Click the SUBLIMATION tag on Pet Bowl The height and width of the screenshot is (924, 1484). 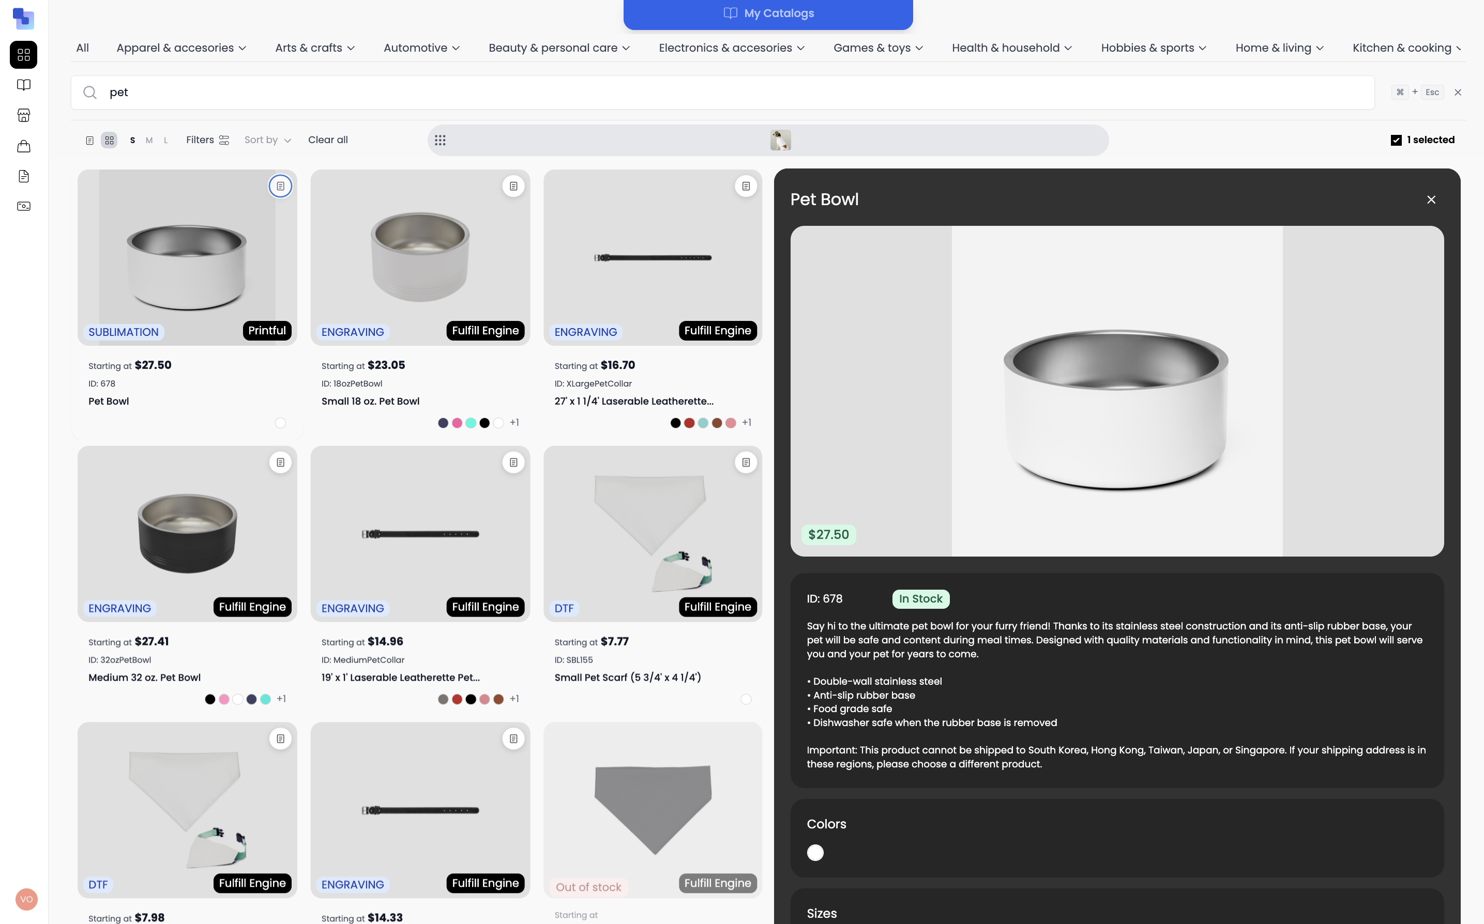point(123,332)
